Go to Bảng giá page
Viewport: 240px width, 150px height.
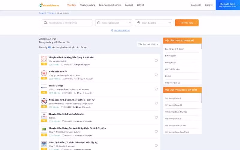(129, 5)
